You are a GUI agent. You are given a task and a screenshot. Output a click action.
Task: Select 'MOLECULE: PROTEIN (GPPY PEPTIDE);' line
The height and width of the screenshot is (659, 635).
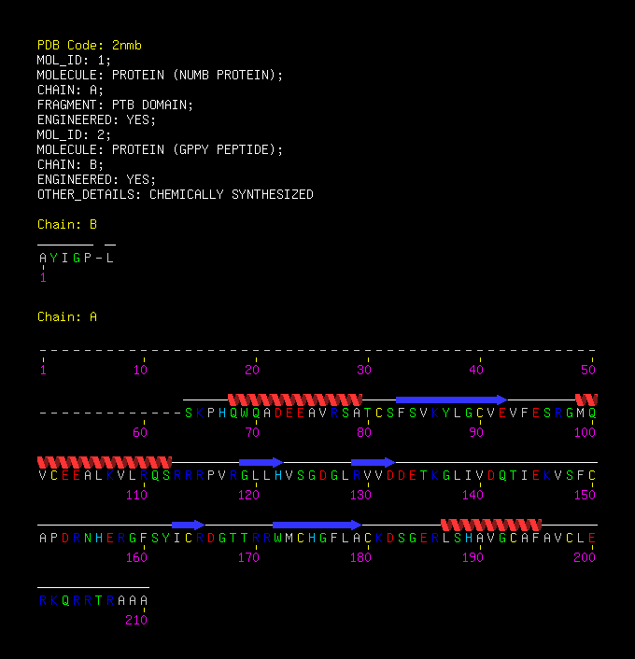pyautogui.click(x=160, y=149)
